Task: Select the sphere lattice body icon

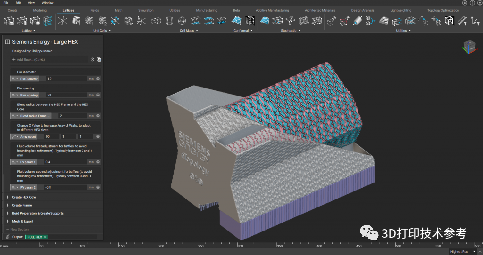Action: tap(35, 21)
